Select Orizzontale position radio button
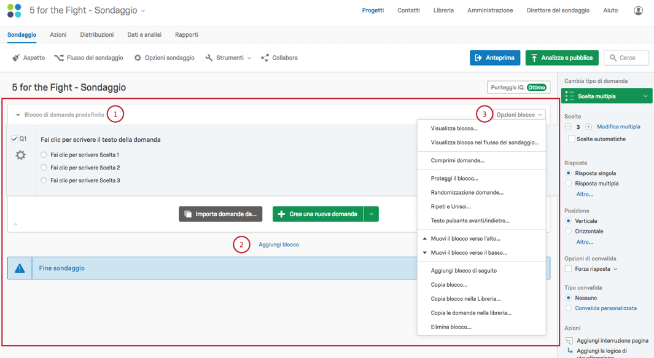This screenshot has width=654, height=358. tap(568, 232)
